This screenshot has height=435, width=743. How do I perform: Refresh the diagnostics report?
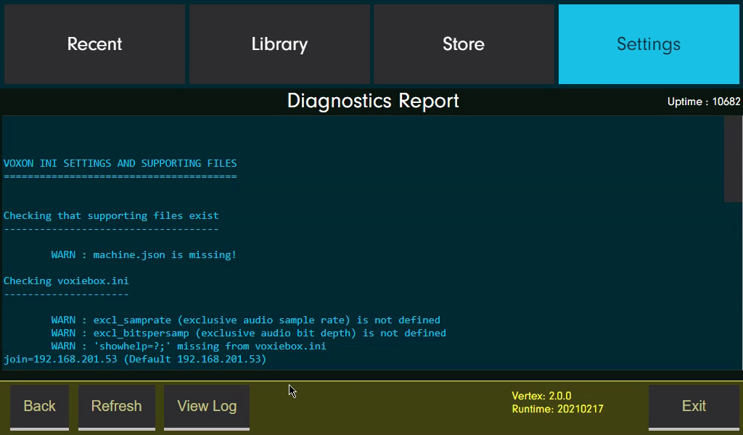click(117, 407)
